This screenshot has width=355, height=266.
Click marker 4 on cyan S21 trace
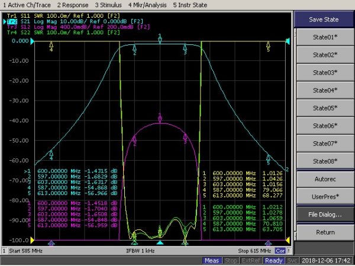click(51, 155)
